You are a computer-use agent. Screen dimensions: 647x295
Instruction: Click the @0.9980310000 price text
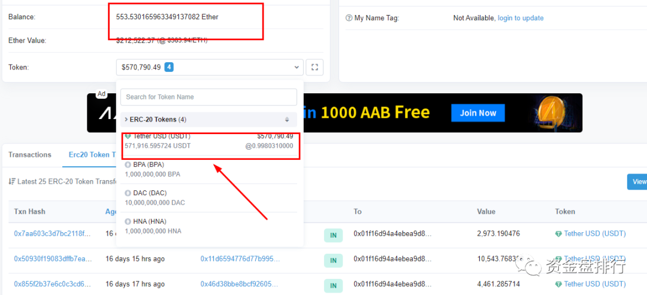[x=270, y=145]
